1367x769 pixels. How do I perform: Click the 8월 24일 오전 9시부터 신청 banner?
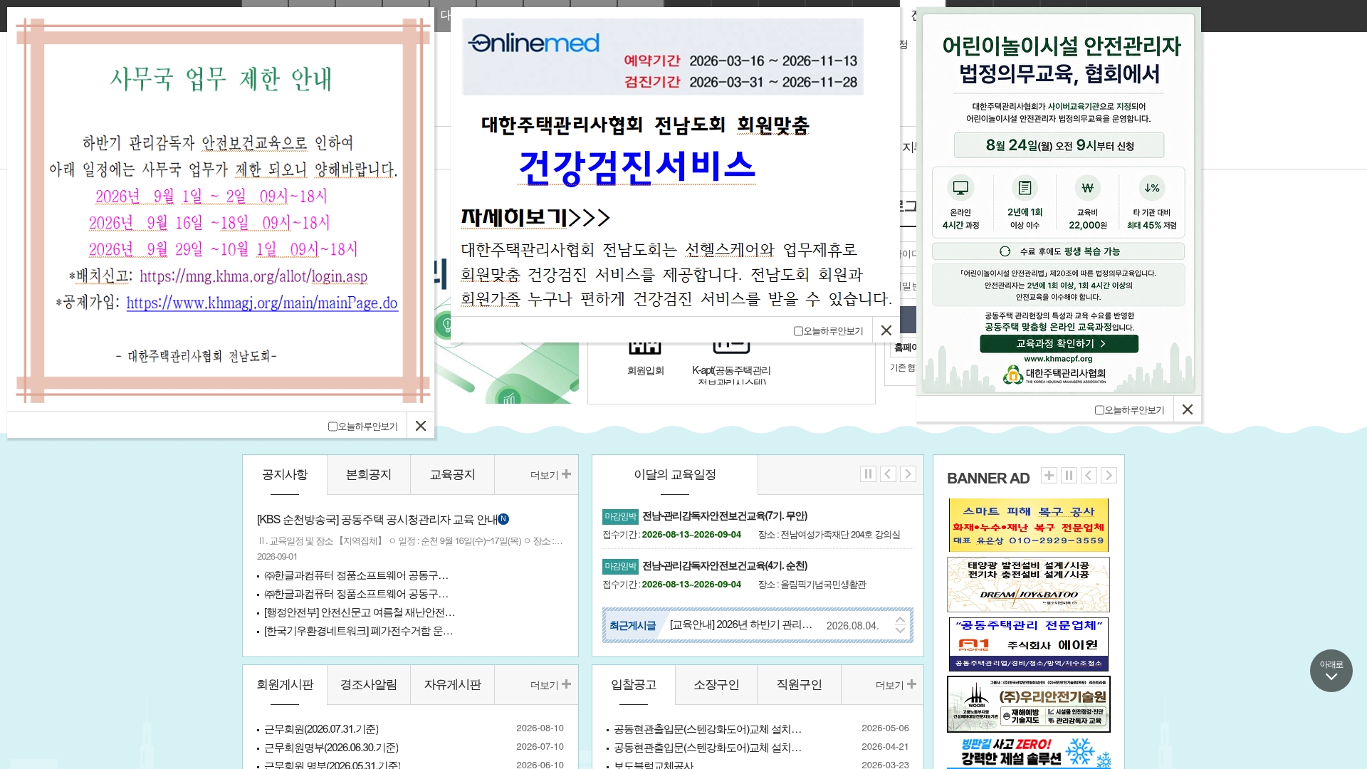coord(1059,145)
